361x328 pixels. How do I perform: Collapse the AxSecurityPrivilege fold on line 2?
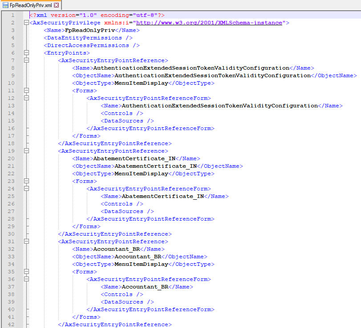point(26,23)
